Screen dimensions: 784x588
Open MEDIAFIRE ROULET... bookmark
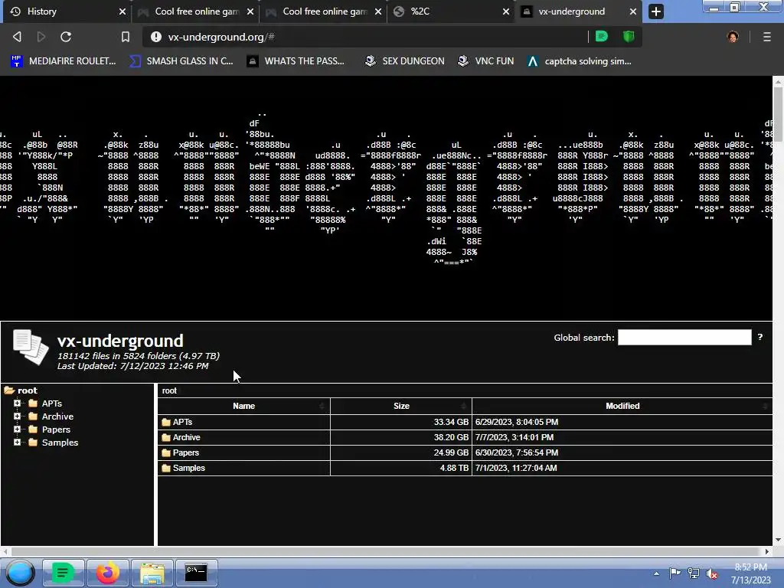[x=63, y=61]
